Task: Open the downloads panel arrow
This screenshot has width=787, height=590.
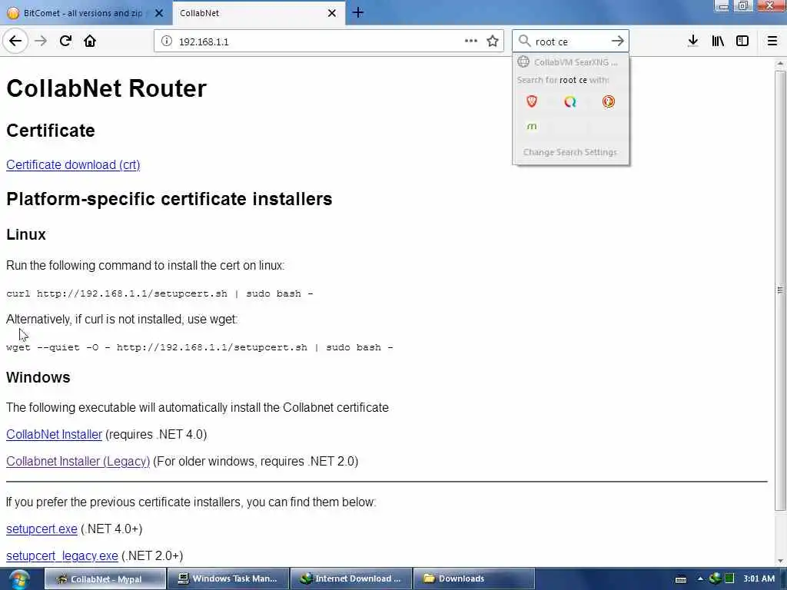Action: pyautogui.click(x=692, y=41)
